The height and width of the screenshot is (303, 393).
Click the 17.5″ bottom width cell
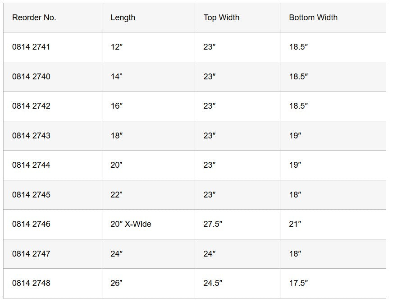(298, 283)
